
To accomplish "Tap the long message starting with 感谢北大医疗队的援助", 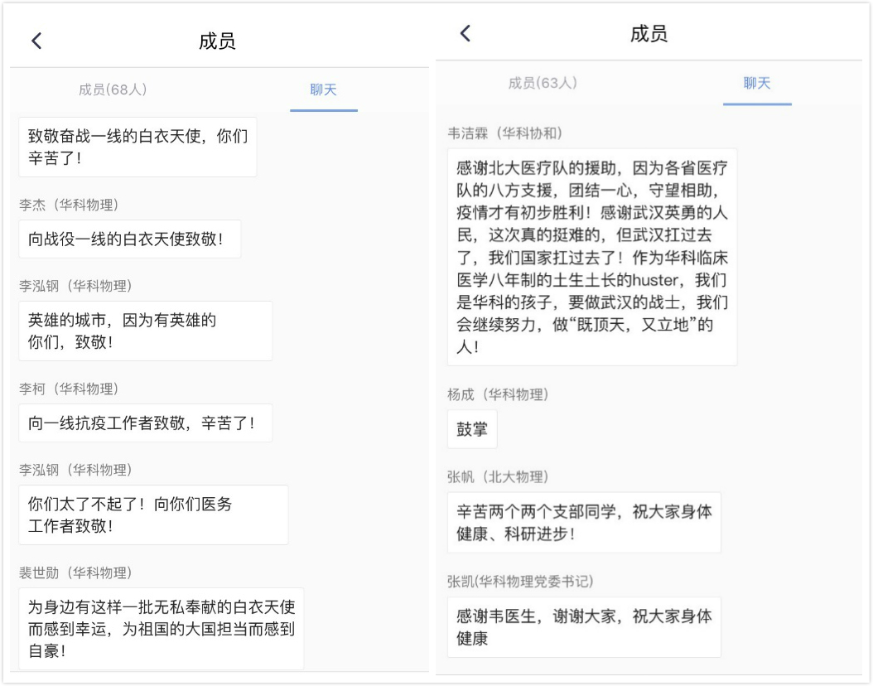I will click(x=591, y=257).
